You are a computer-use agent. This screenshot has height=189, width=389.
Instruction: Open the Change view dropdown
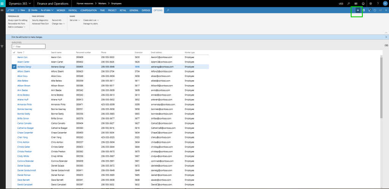pyautogui.click(x=58, y=24)
